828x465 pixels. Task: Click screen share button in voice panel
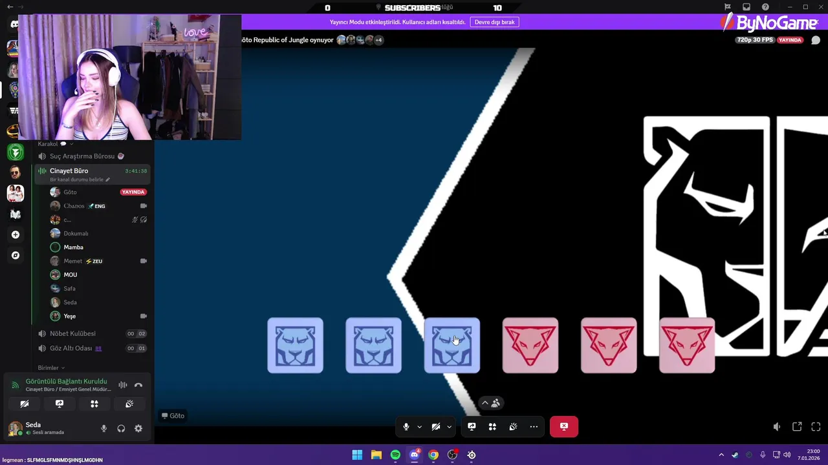(x=60, y=404)
